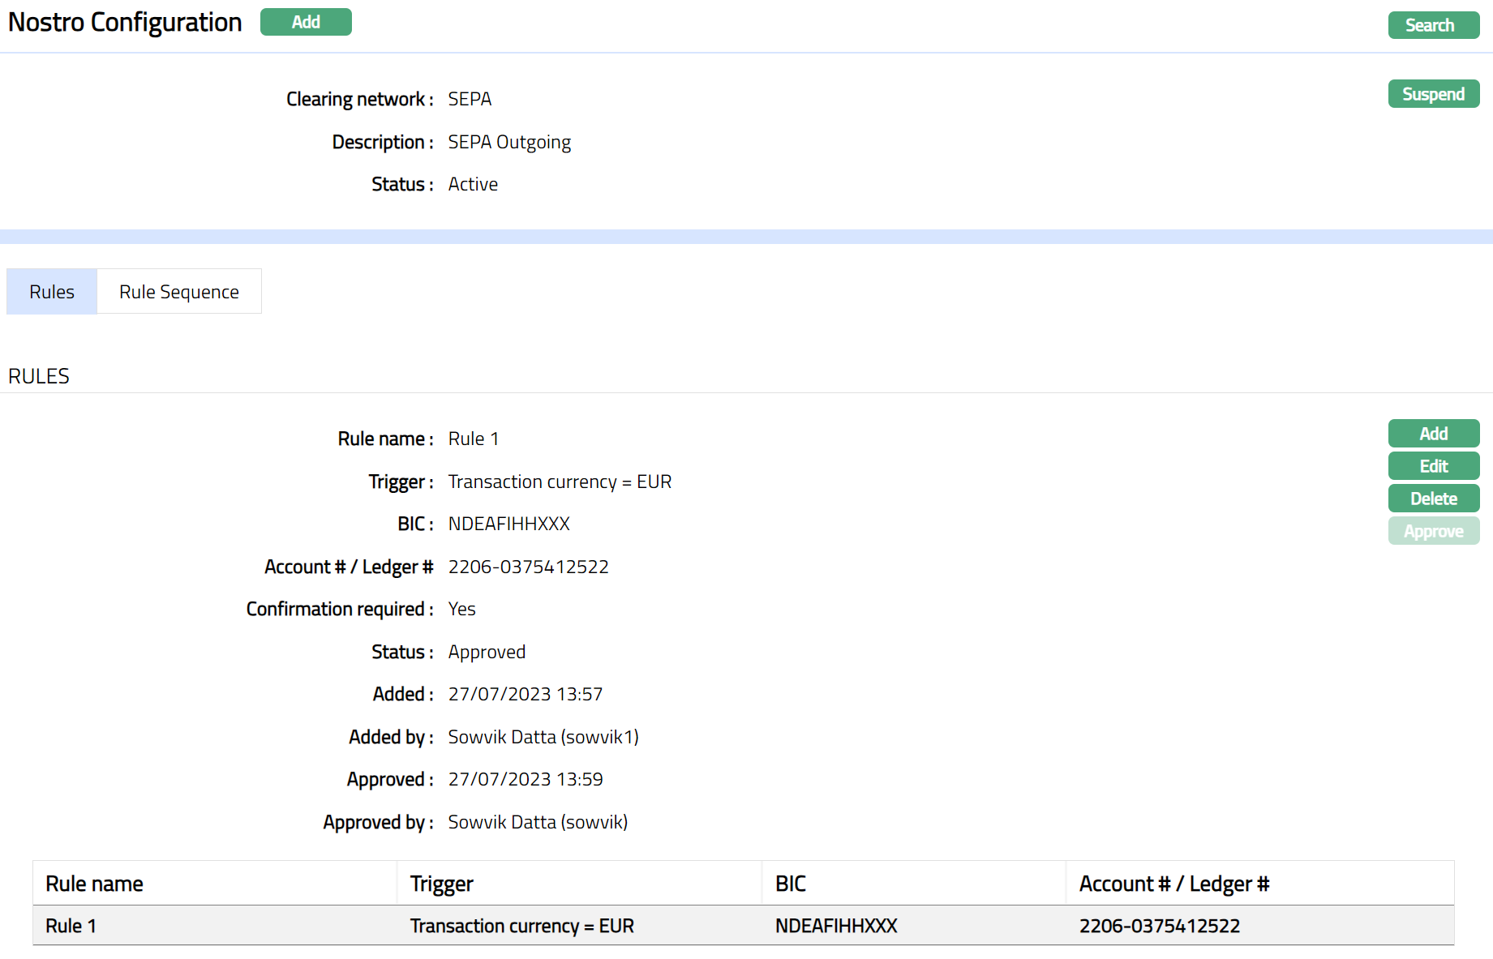Click NDEAFIHHXXX in the table row
1493x959 pixels.
point(835,926)
